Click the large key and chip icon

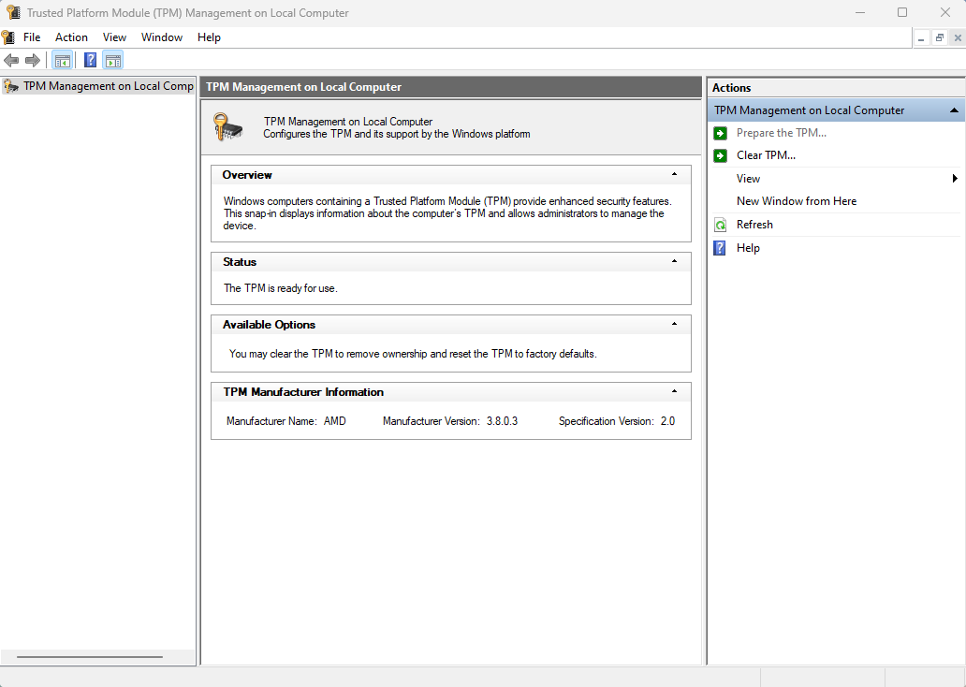pos(227,126)
